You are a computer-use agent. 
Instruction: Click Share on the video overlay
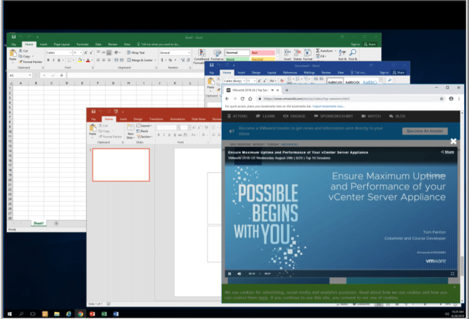(x=447, y=152)
